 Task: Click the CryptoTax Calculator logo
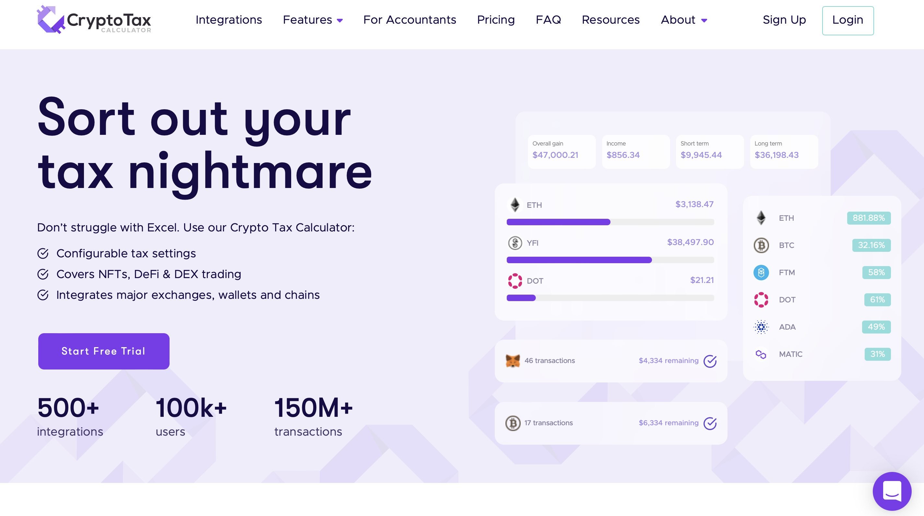[x=94, y=20]
